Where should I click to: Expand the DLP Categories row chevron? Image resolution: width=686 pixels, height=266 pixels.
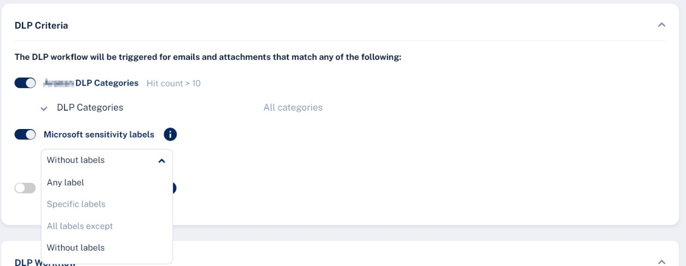click(44, 108)
